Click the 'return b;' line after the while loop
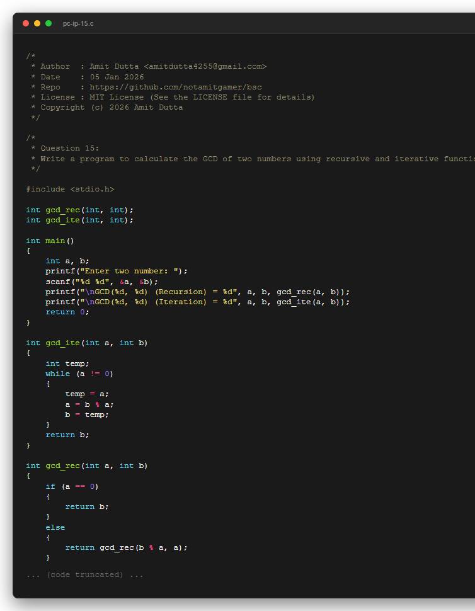Screen dimensions: 475x611 [x=67, y=435]
